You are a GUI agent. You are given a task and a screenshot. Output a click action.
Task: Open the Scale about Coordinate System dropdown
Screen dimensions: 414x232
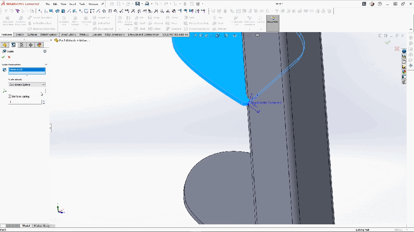[27, 84]
